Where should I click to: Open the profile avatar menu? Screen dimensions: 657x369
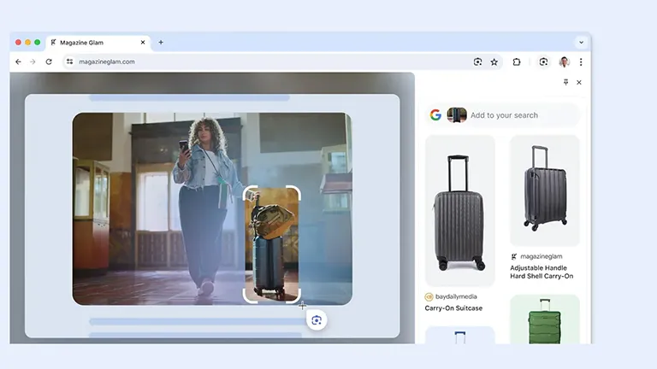[x=565, y=61]
